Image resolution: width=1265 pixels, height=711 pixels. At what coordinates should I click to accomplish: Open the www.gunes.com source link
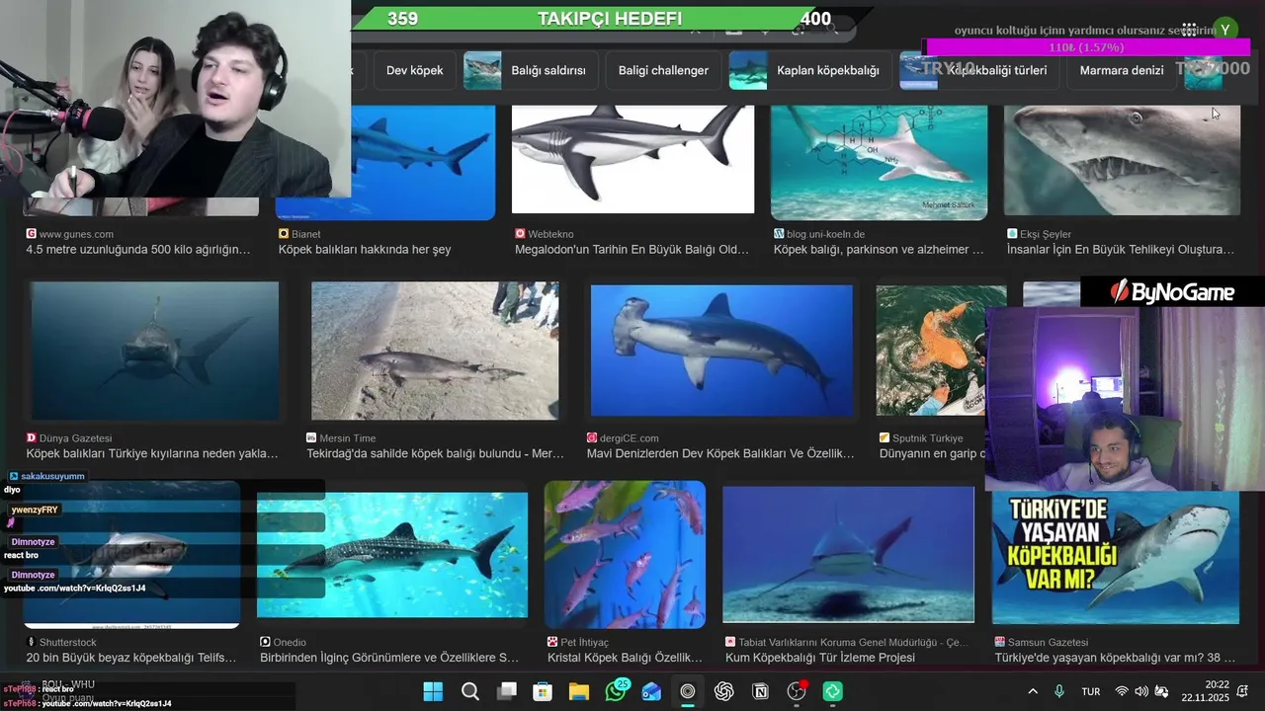click(76, 234)
